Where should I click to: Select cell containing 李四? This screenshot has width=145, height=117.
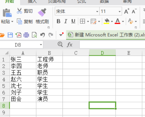coord(23,66)
